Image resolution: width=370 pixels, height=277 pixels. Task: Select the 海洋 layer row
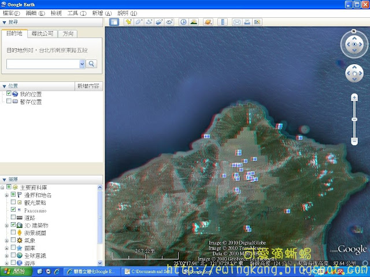point(29,263)
